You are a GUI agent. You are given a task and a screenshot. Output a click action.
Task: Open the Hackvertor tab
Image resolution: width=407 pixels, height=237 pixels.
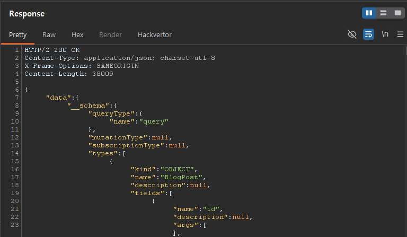(154, 35)
